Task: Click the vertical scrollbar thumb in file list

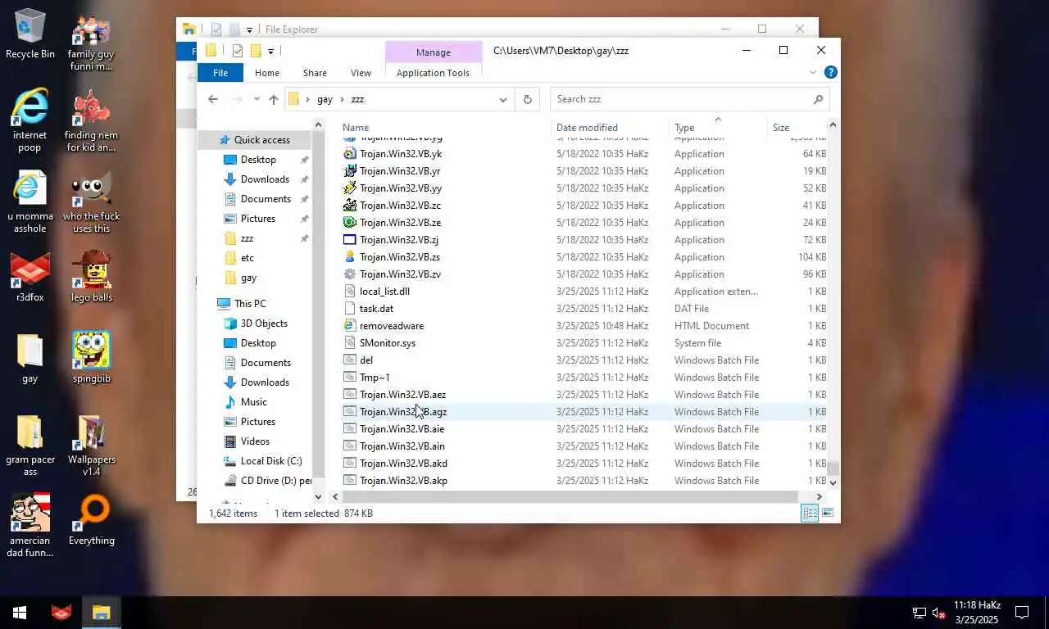Action: point(833,468)
